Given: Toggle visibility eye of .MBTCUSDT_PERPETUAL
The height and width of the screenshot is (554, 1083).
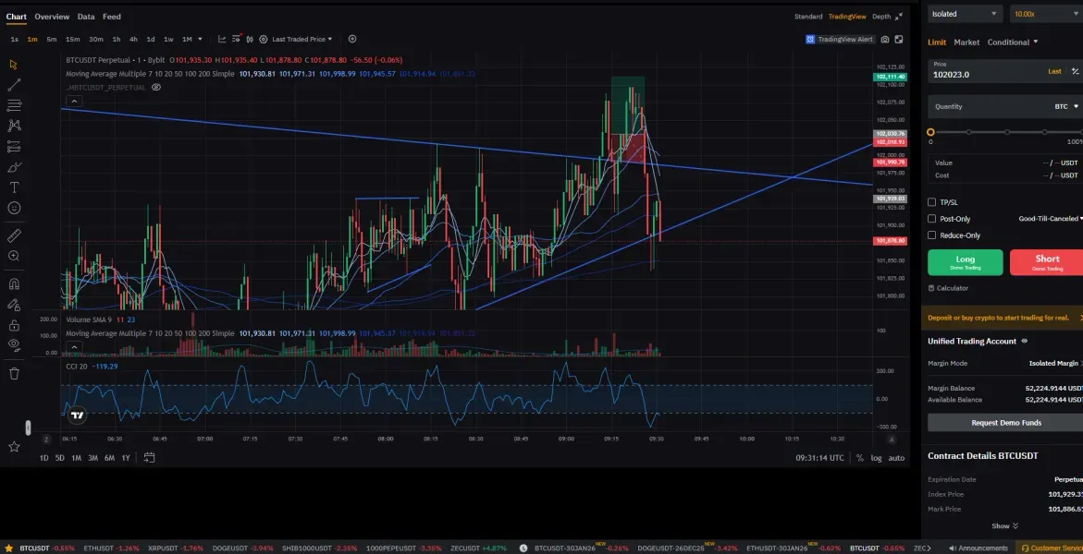Looking at the screenshot, I should click(x=156, y=88).
